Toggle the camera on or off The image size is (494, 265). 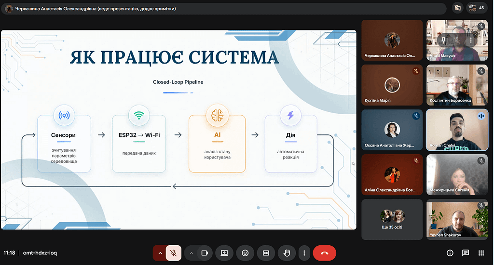[205, 253]
